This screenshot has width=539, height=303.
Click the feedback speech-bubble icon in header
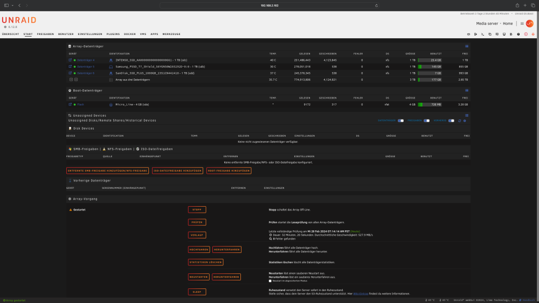click(x=497, y=34)
